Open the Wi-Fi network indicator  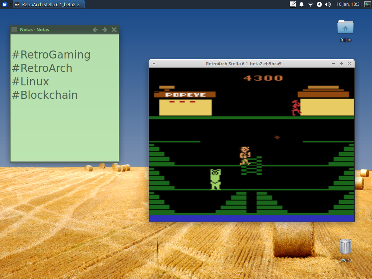click(x=310, y=4)
